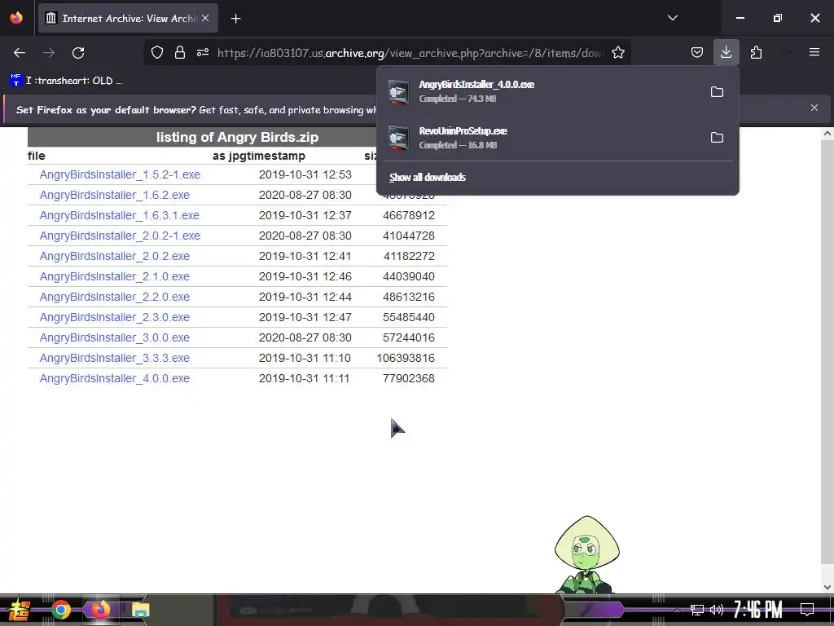The image size is (834, 626).
Task: Dismiss the default browser notification bar
Action: (x=814, y=108)
